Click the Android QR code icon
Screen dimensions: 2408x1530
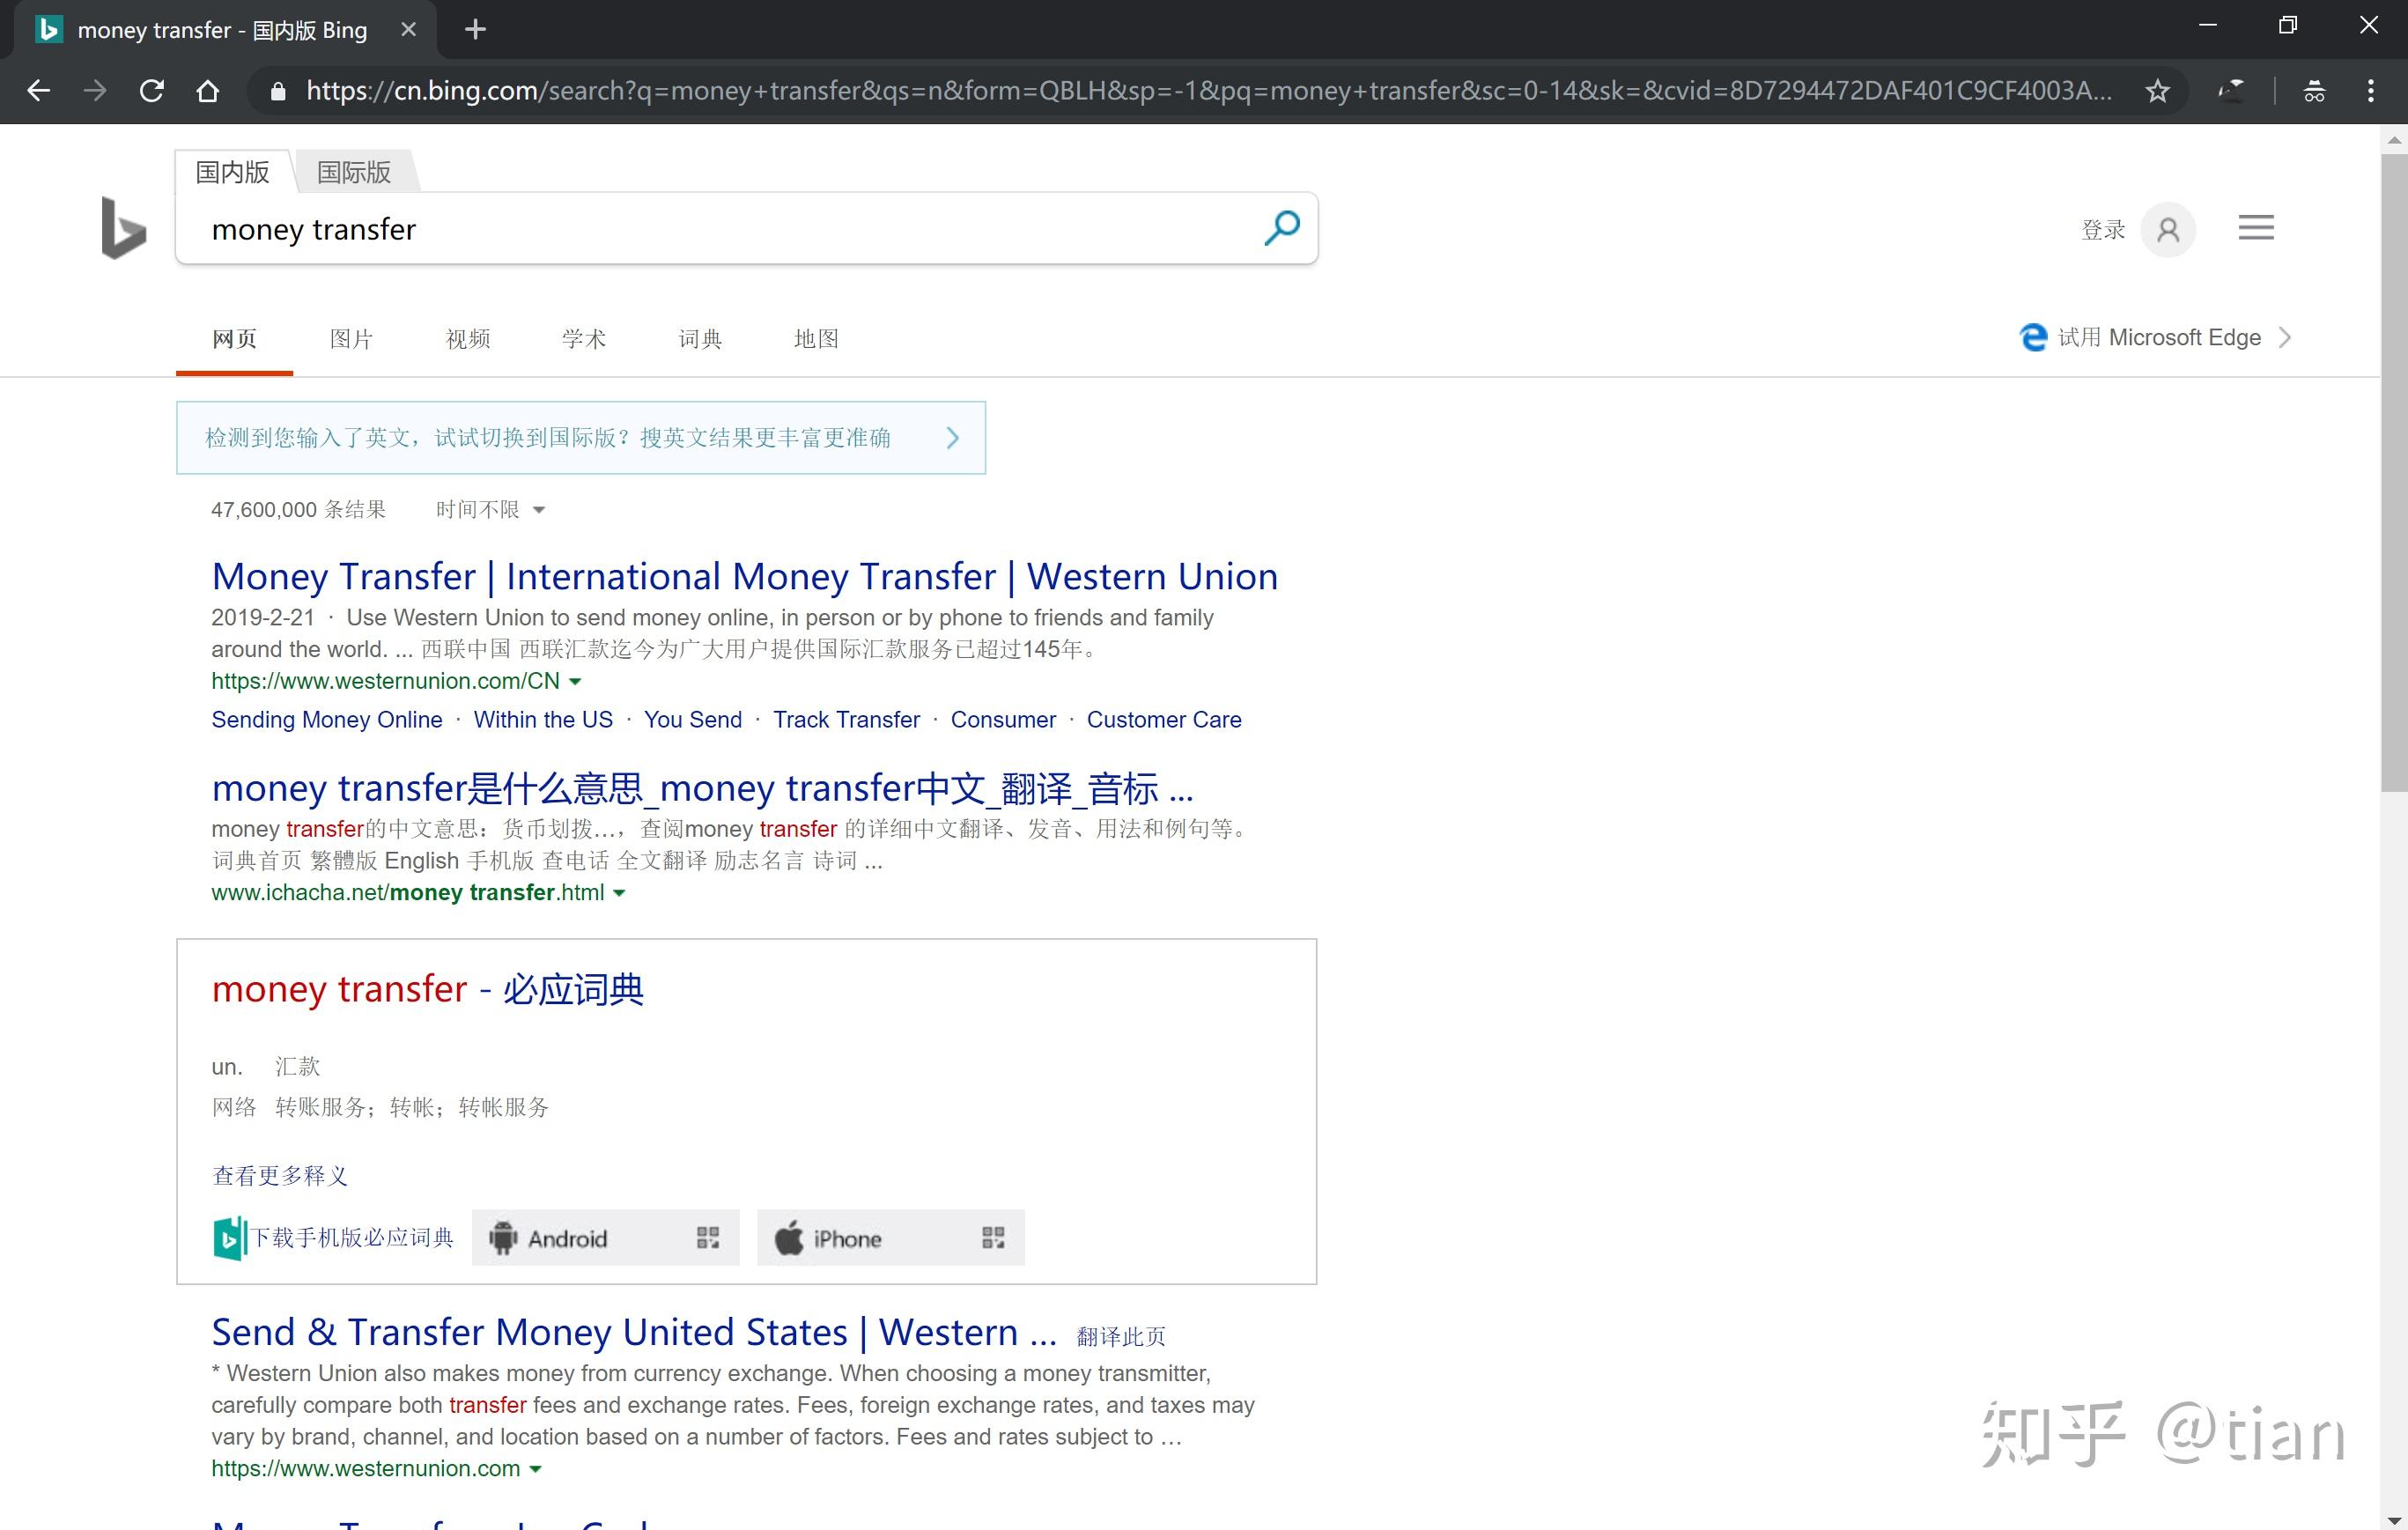coord(708,1238)
